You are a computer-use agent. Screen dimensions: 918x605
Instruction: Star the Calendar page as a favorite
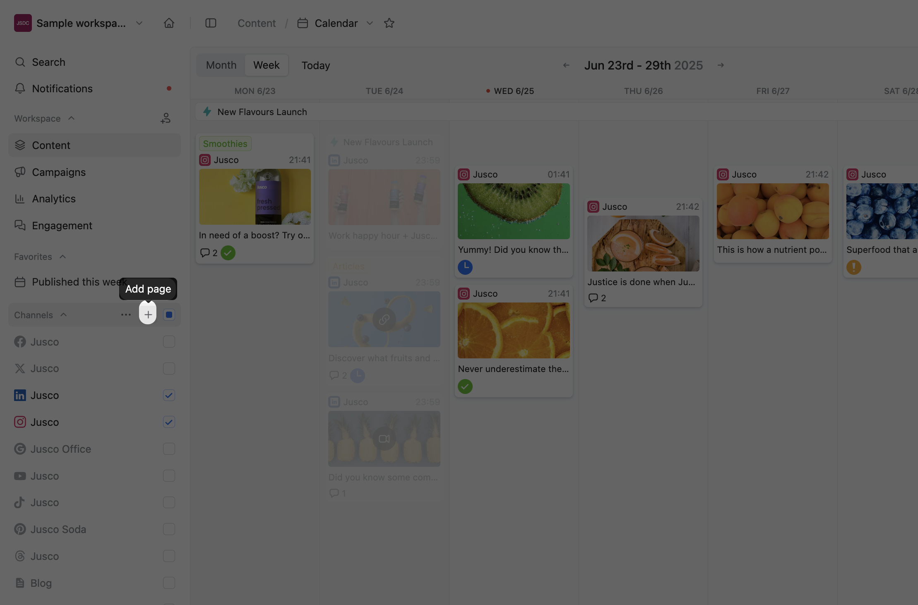tap(389, 23)
